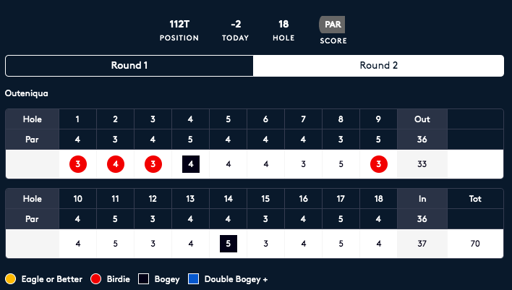The width and height of the screenshot is (512, 290).
Task: Click the grey PAR score badge
Action: point(332,25)
